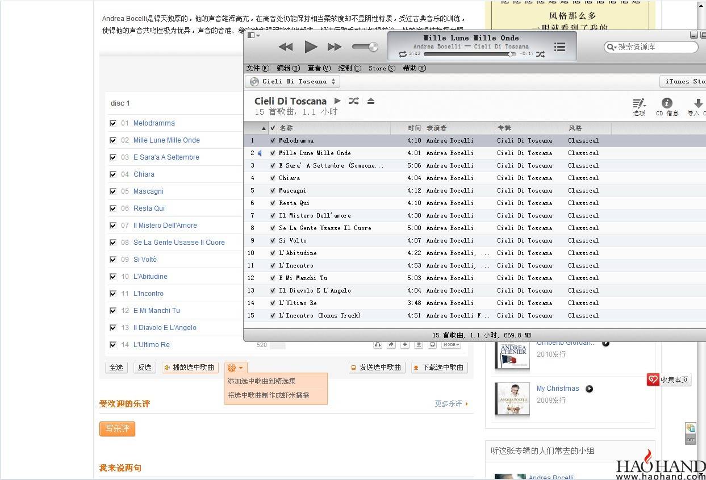Toggle the web page Resta Qui checkbox
The image size is (706, 480).
[x=112, y=208]
